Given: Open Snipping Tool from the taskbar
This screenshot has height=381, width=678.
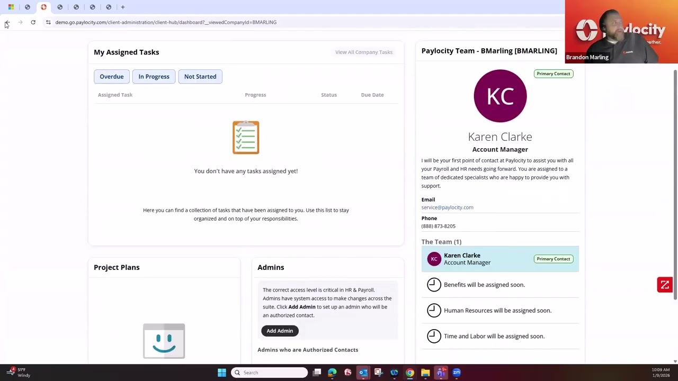Looking at the screenshot, I should click(378, 373).
